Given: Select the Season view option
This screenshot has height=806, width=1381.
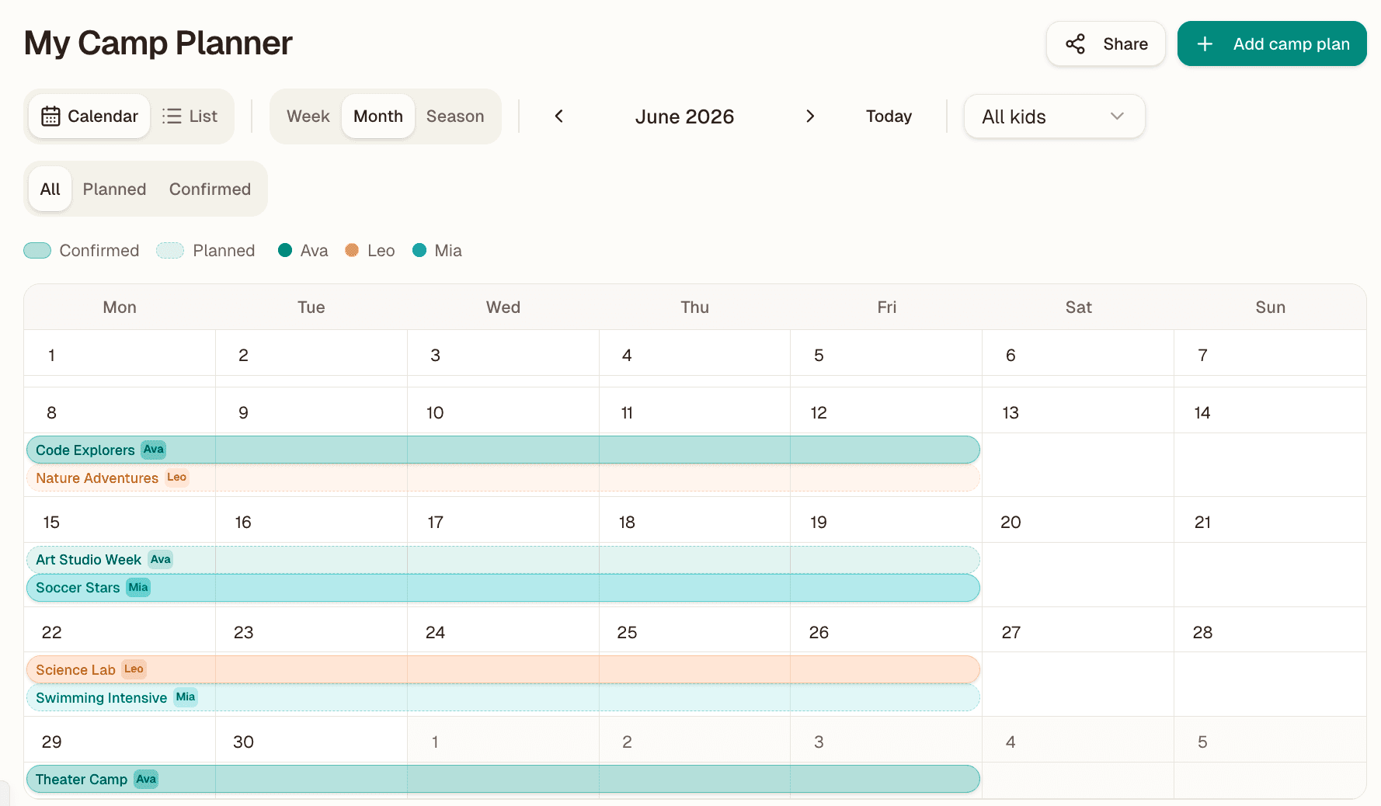Looking at the screenshot, I should pos(455,116).
